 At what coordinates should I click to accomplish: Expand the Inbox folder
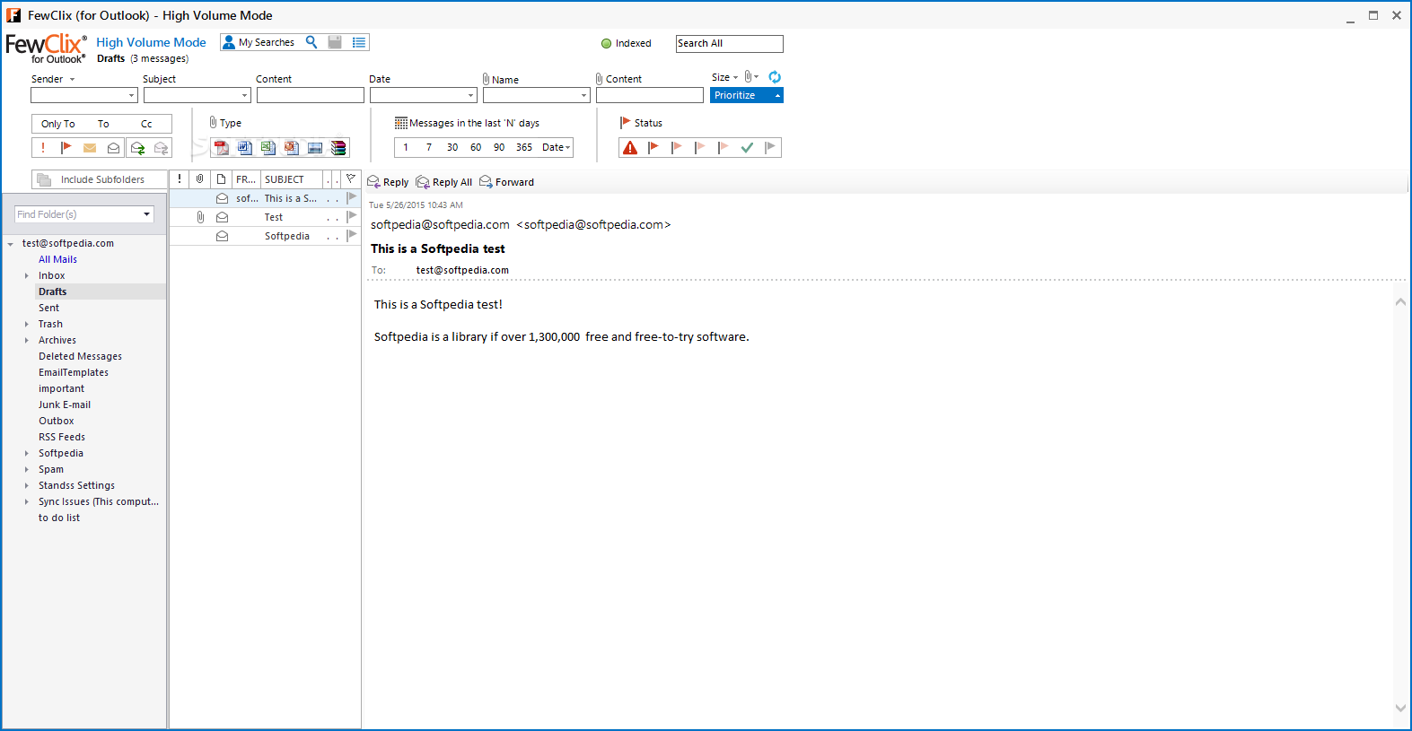(27, 276)
